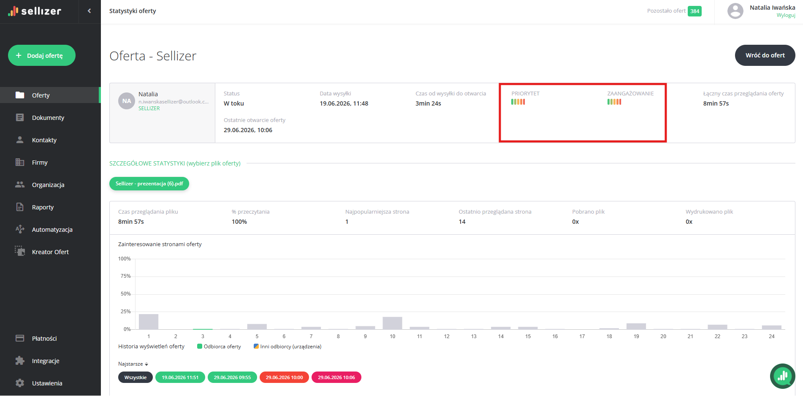
Task: Click the Odbiorca oferty legend swatch
Action: pos(200,346)
